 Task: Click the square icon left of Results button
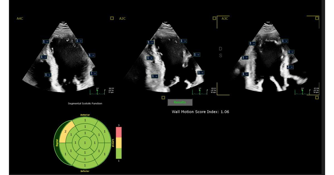coord(163,97)
